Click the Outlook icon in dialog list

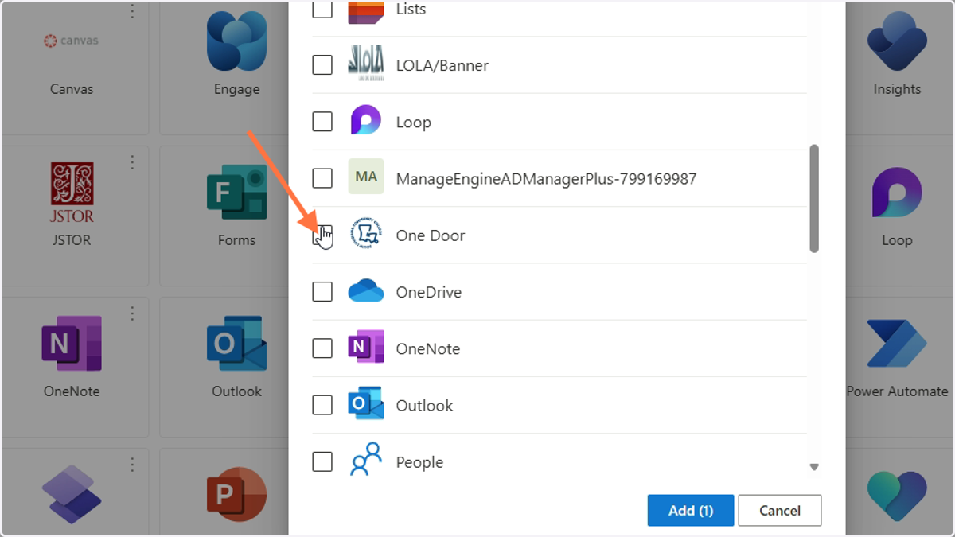[x=366, y=404]
